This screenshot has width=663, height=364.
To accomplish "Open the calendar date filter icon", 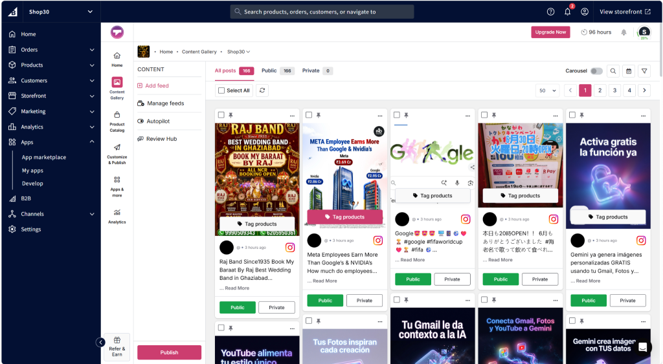I will coord(629,71).
